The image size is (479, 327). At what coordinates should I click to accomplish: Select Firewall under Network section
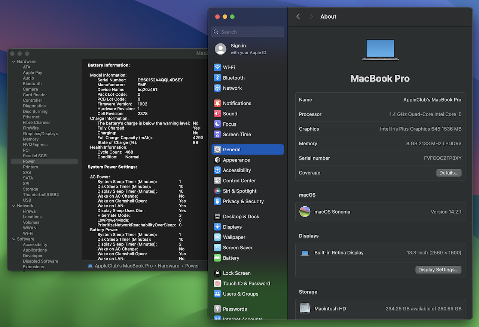click(x=30, y=211)
